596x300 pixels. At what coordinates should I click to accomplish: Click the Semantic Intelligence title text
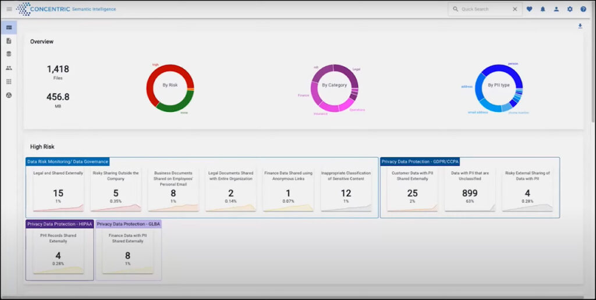coord(94,9)
